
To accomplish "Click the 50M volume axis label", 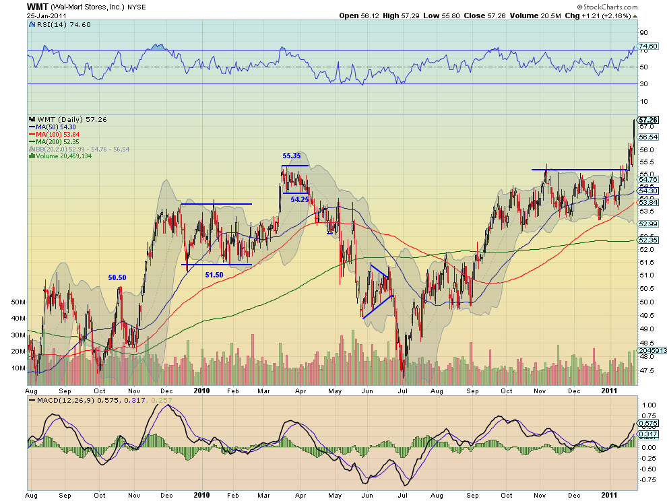I will coord(18,302).
